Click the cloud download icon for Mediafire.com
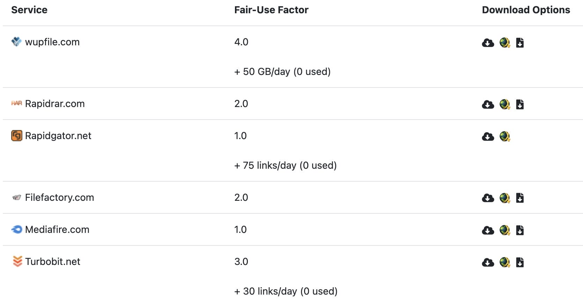583x304 pixels. [488, 230]
